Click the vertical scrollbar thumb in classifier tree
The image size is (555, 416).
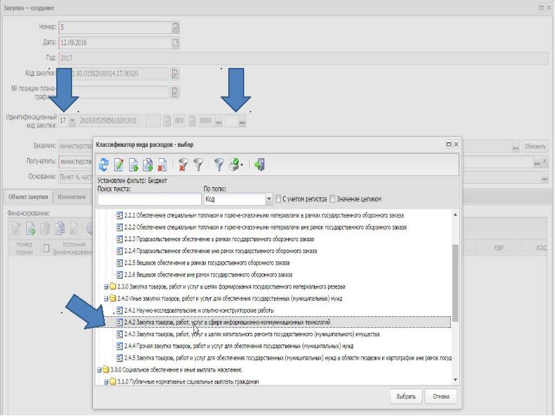click(x=455, y=283)
